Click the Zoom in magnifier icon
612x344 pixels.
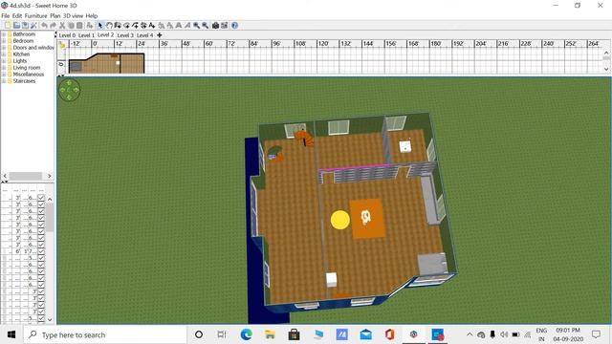point(196,26)
